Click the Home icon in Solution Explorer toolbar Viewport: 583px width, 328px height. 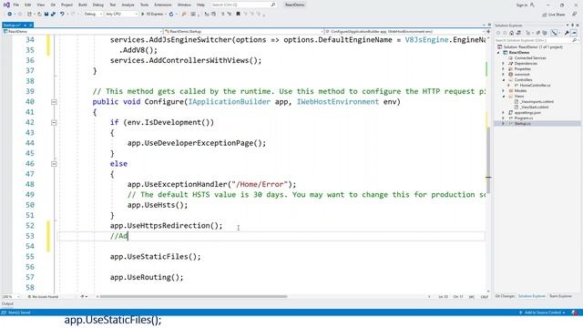click(x=512, y=33)
